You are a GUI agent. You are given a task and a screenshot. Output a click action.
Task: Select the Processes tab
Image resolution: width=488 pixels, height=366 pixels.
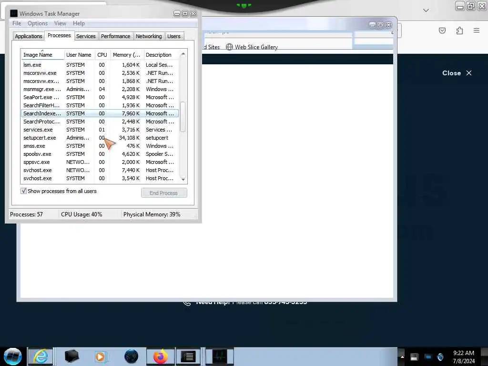[59, 35]
